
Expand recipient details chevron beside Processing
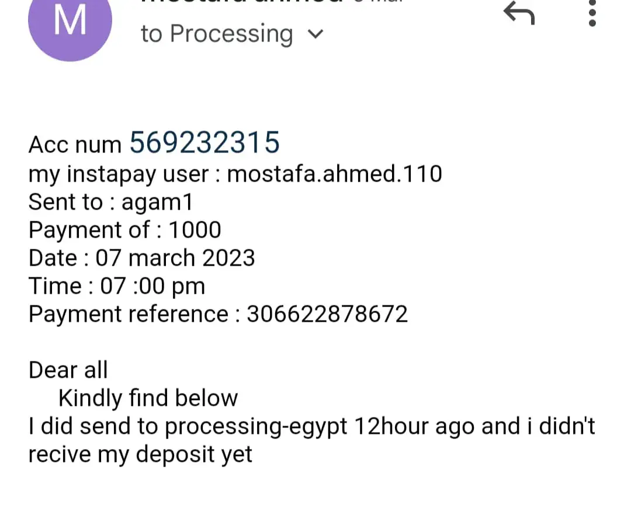[315, 34]
